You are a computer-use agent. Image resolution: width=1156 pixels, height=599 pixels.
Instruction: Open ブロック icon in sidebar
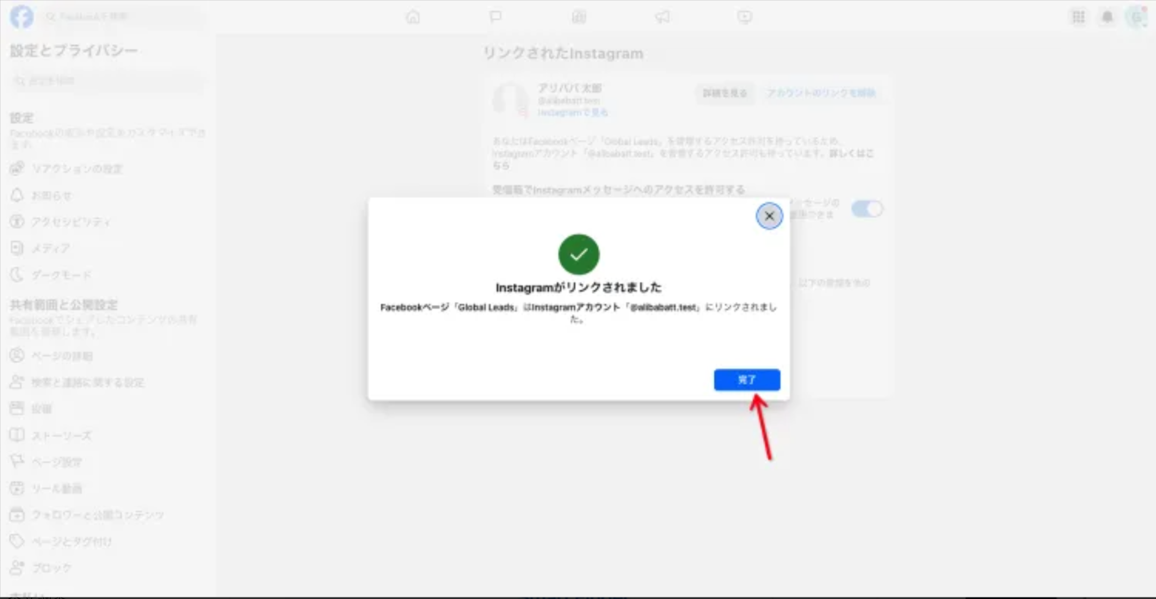pyautogui.click(x=17, y=567)
